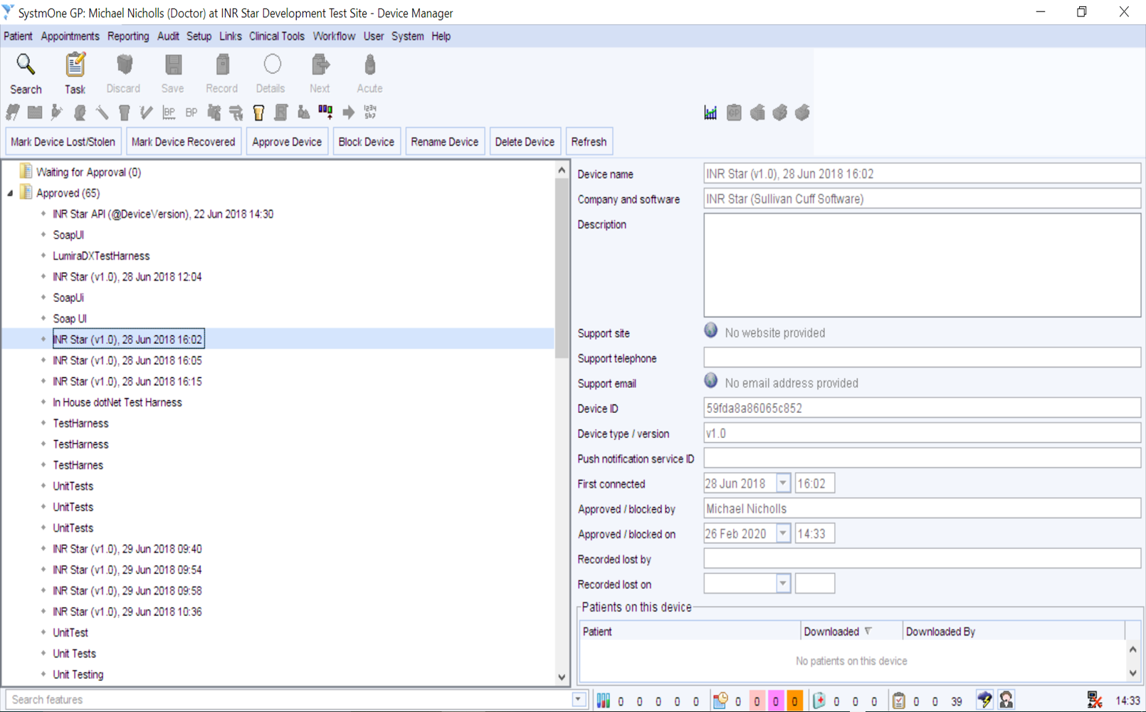
Task: Click the storm cloud lightning icon
Action: click(984, 700)
